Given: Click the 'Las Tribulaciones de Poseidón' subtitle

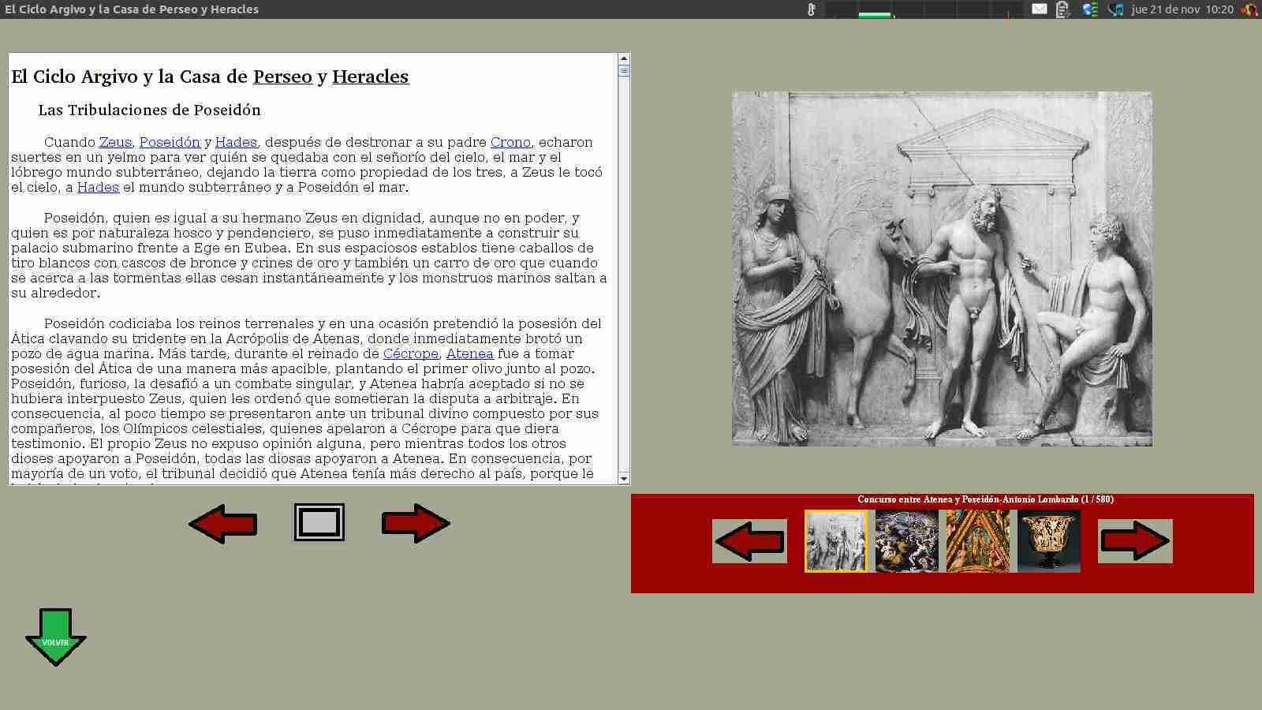Looking at the screenshot, I should click(149, 110).
